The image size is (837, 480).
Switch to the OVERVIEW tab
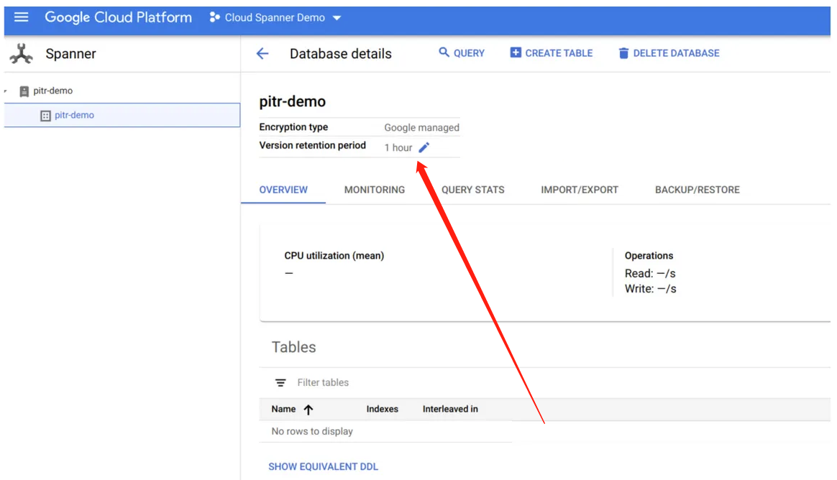point(283,190)
